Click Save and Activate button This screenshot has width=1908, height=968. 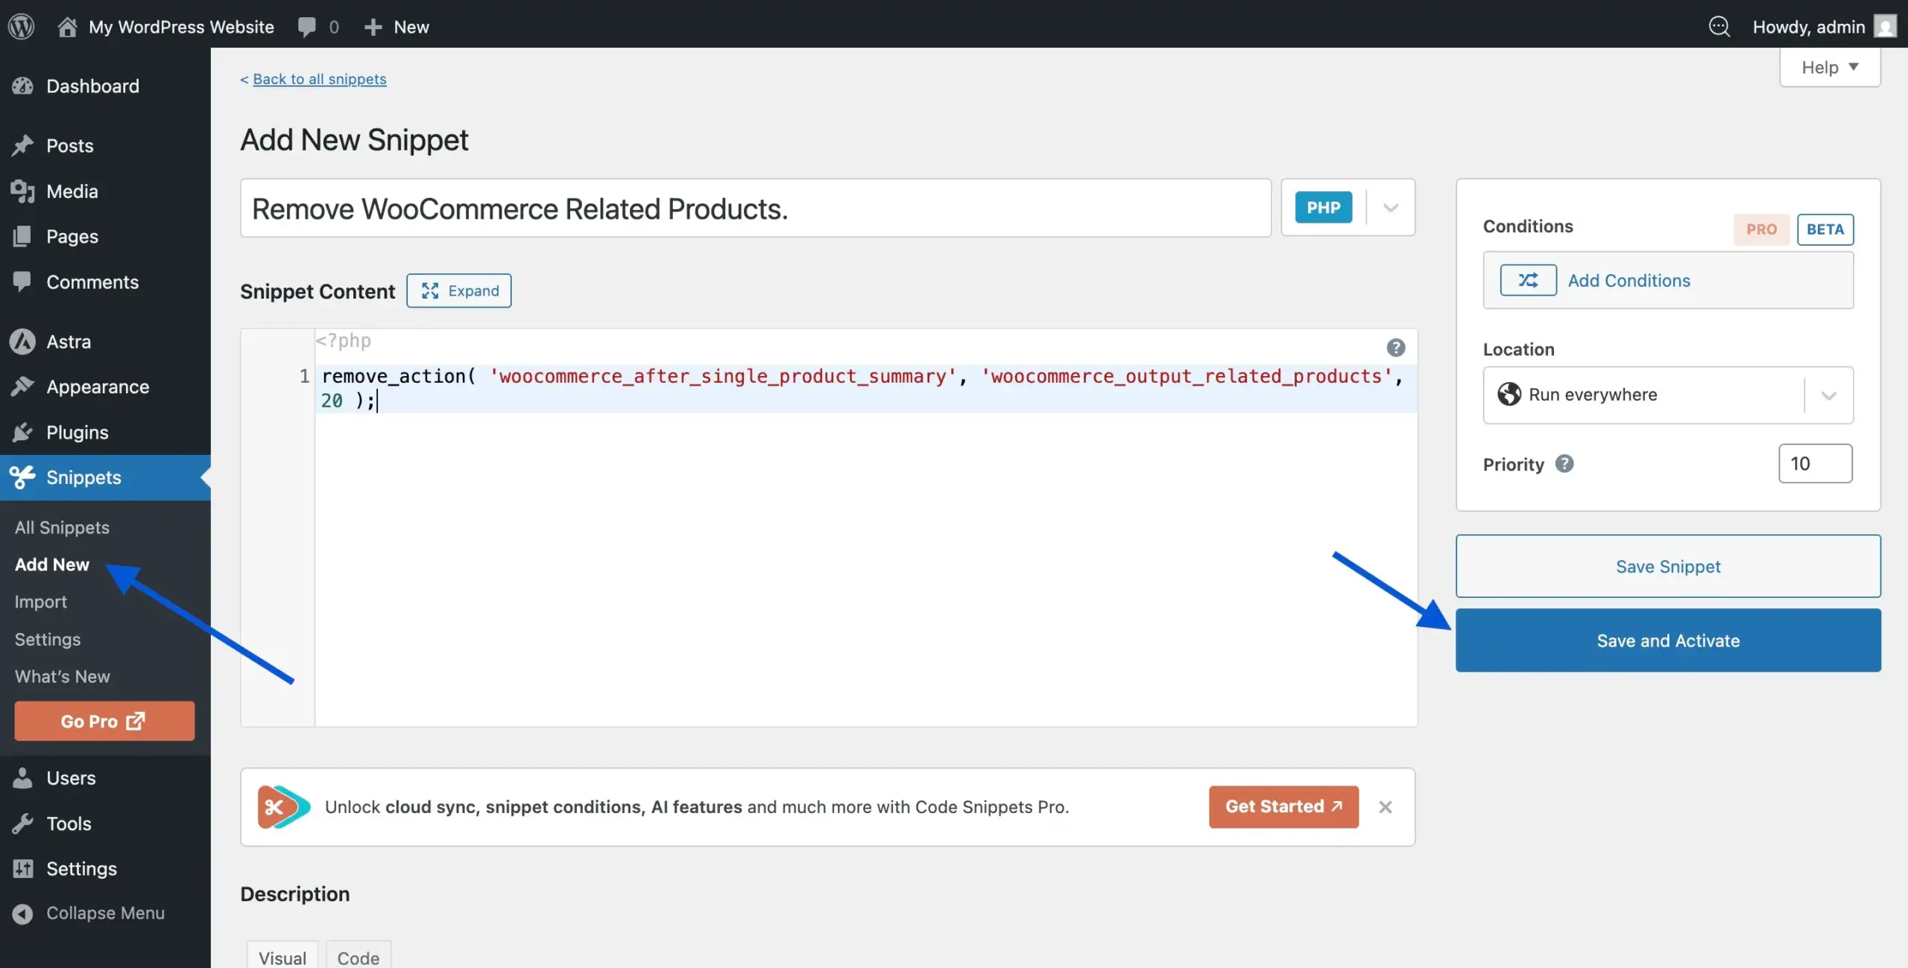pyautogui.click(x=1668, y=640)
